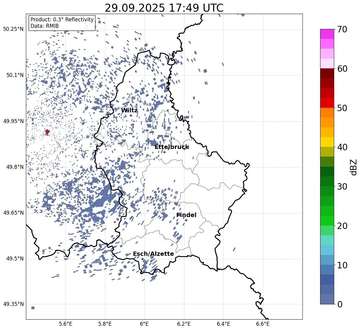Click the bright green band just above 20 dBZ
The image size is (361, 330).
327,220
